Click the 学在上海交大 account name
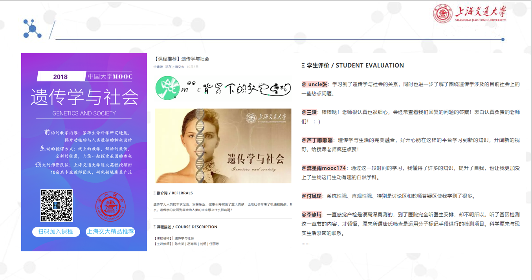The height and width of the screenshot is (280, 532). 174,67
